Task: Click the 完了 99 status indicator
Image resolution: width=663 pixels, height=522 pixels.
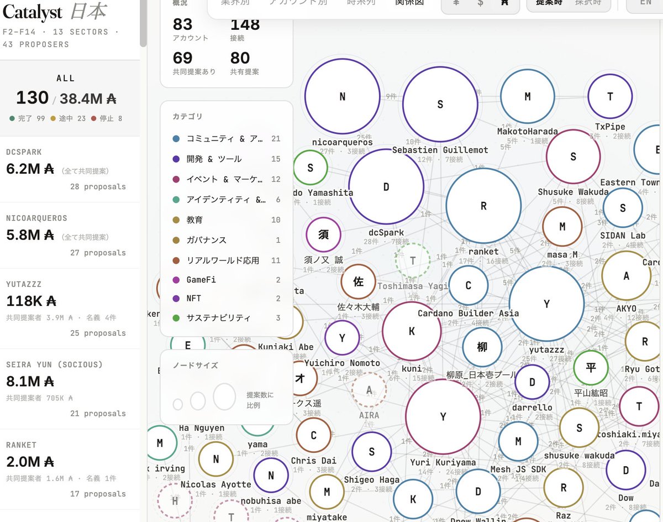Action: click(x=27, y=118)
